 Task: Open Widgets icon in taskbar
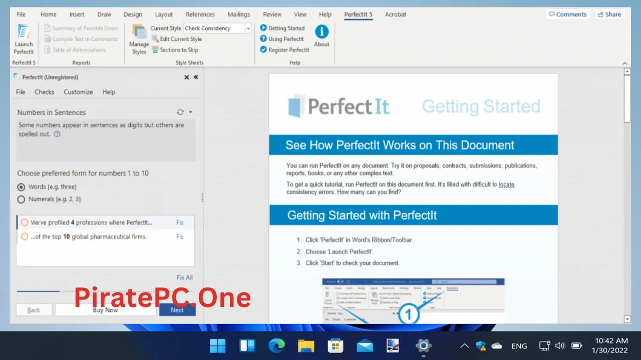coord(247,345)
